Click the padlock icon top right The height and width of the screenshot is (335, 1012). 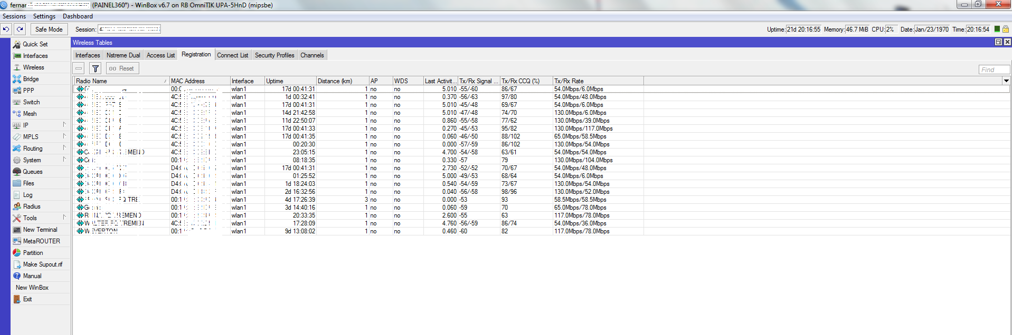[x=1006, y=29]
